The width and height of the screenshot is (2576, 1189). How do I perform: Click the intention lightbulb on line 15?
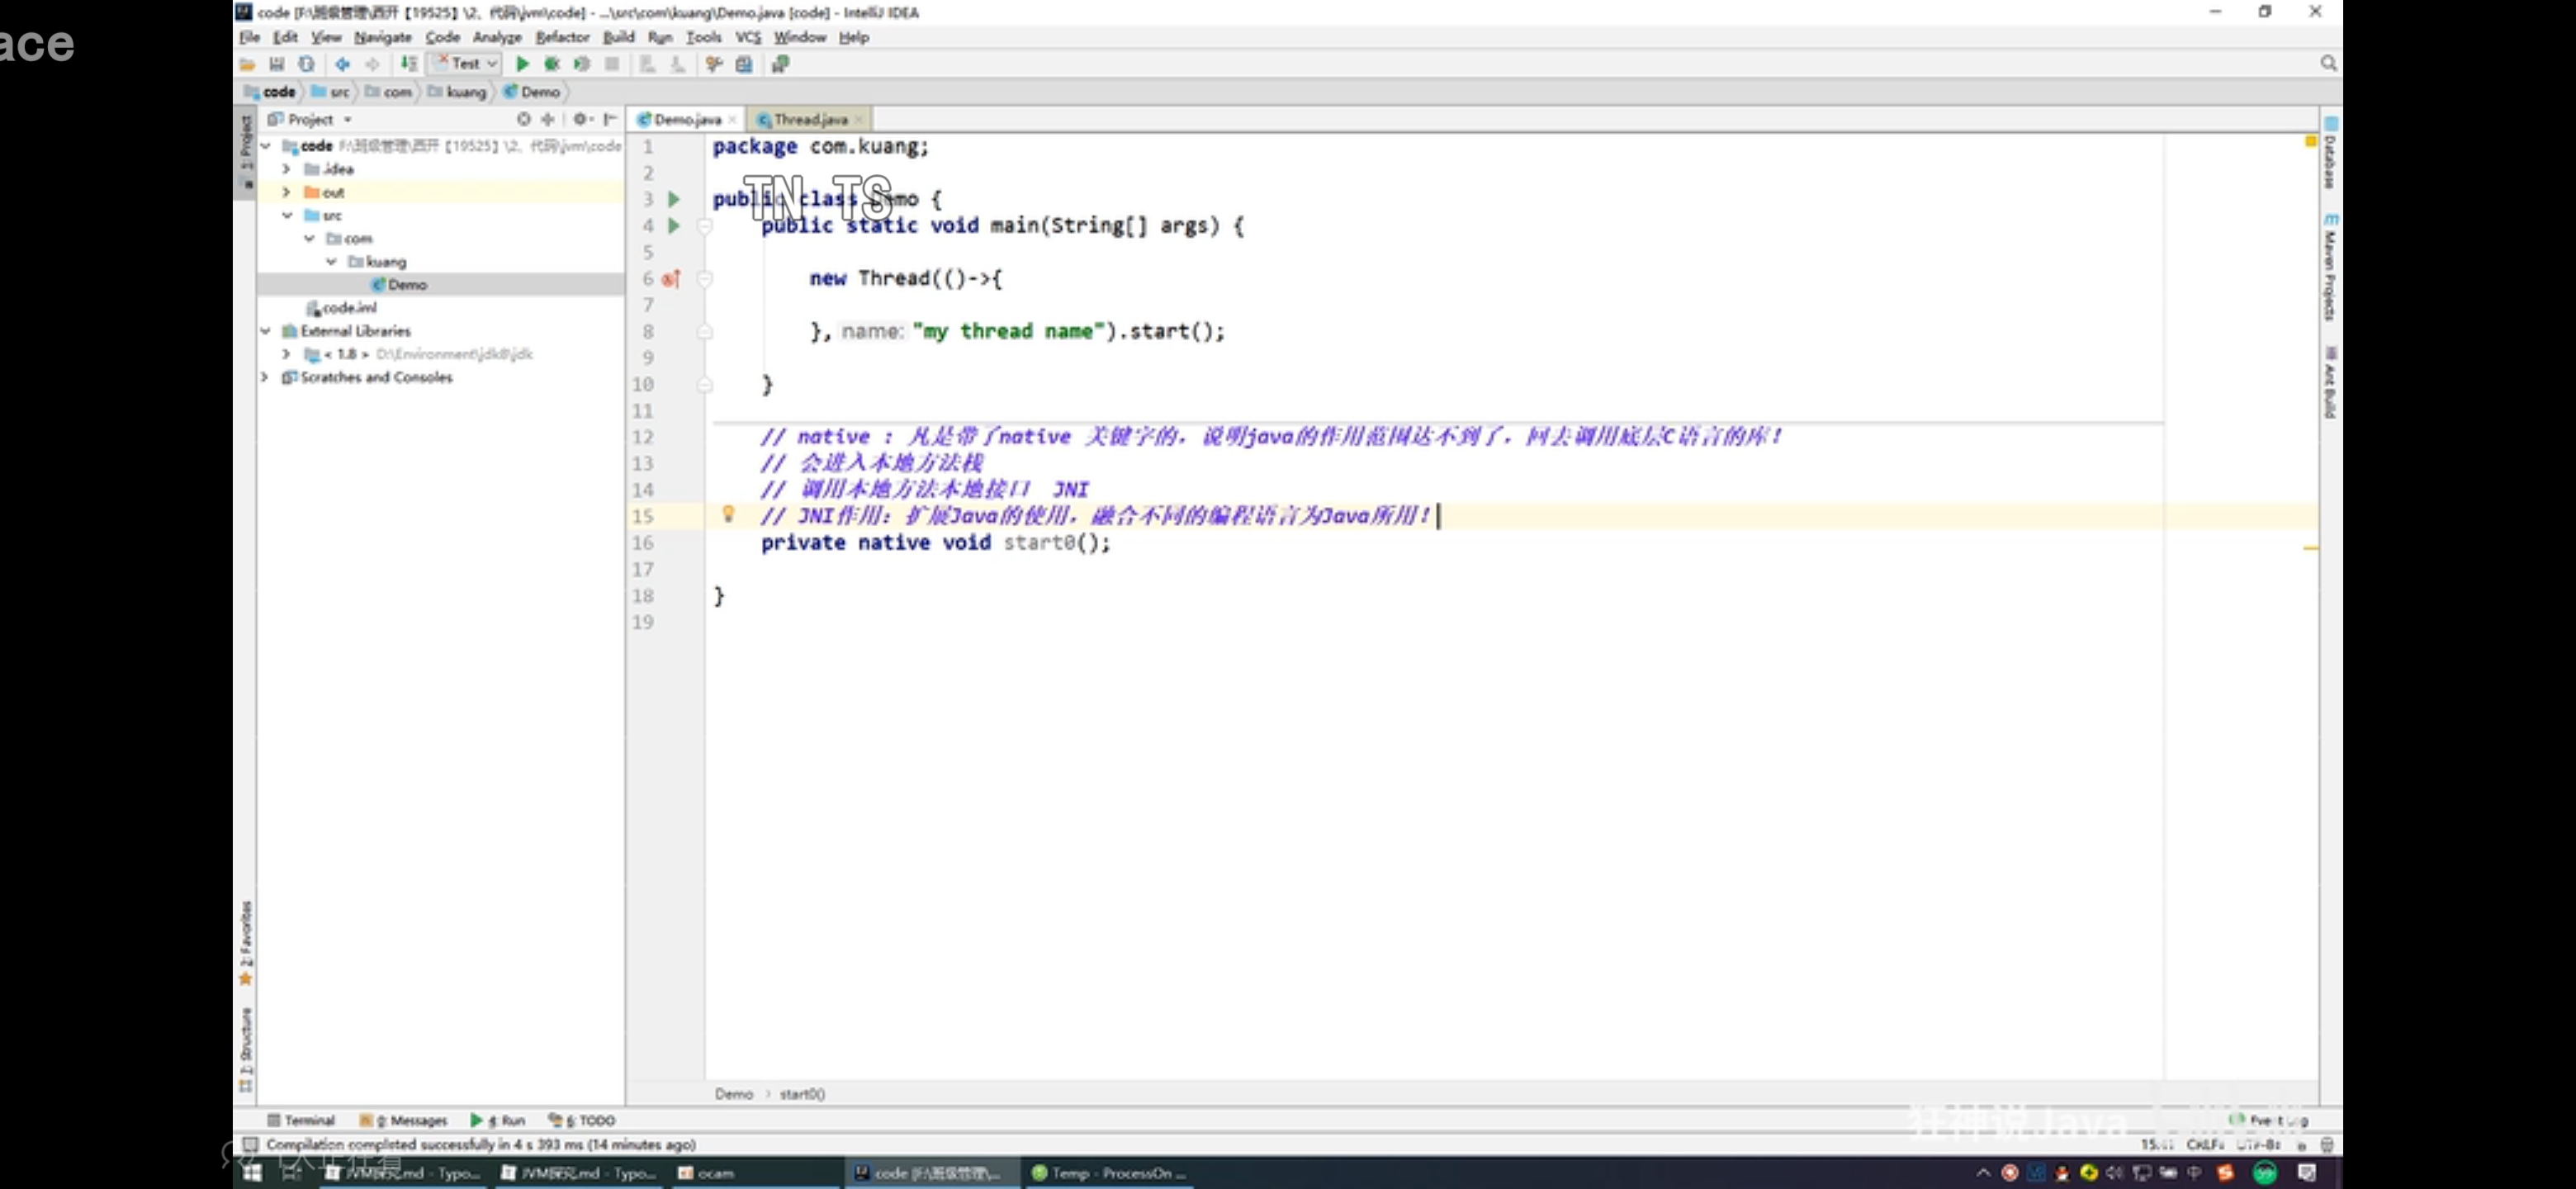728,514
